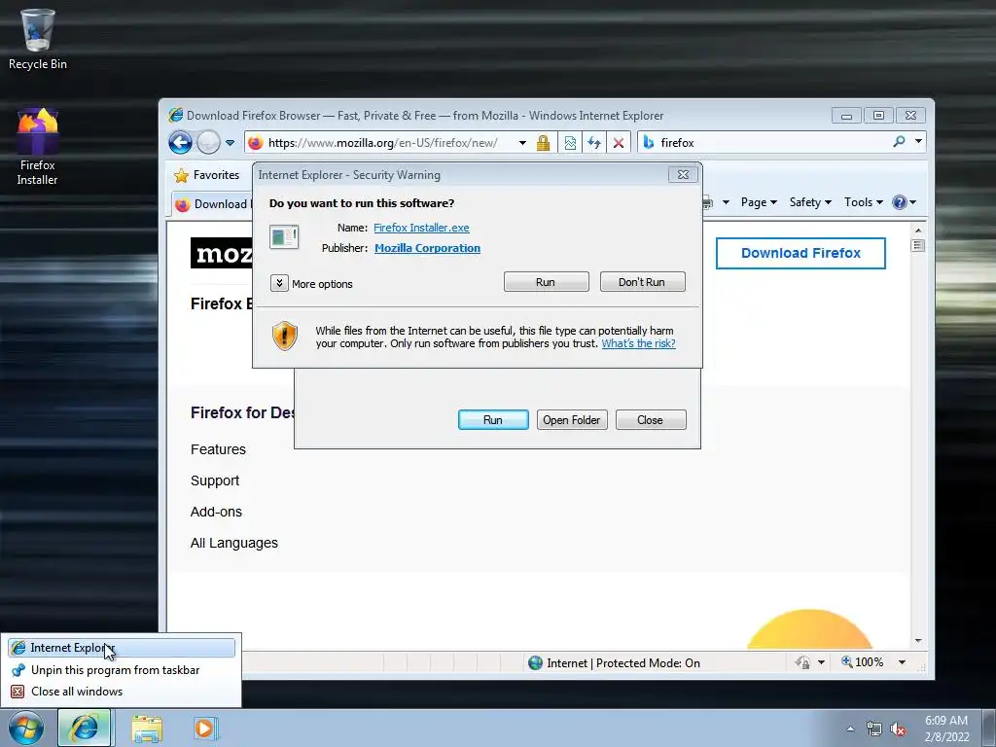Image resolution: width=996 pixels, height=747 pixels.
Task: Select Internet Explorer in jump list
Action: click(122, 647)
